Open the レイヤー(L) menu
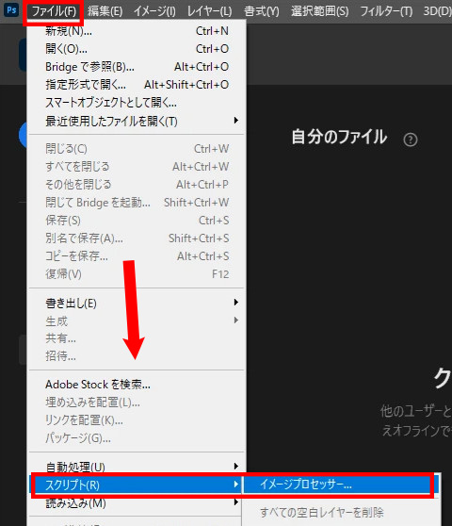The height and width of the screenshot is (526, 452). click(x=209, y=11)
